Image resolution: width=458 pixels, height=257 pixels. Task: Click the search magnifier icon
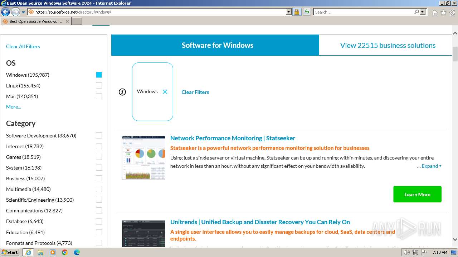click(416, 12)
